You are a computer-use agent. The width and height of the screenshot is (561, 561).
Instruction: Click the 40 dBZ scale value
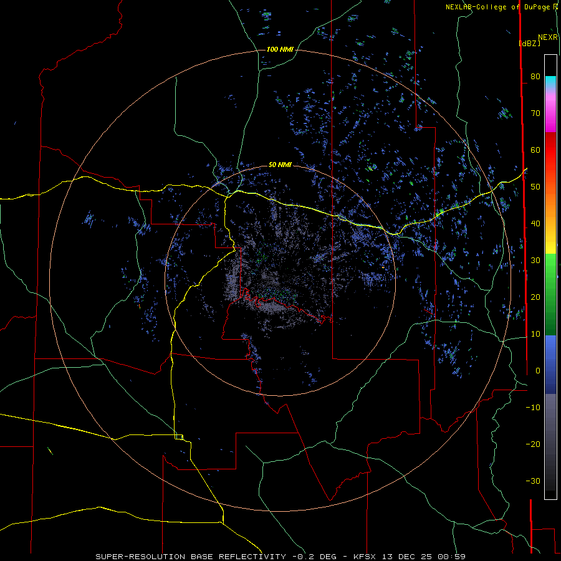tap(535, 224)
